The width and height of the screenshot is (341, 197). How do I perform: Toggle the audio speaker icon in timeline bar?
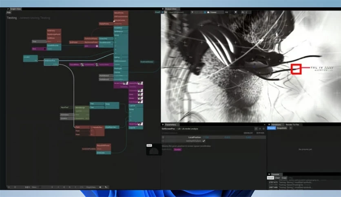click(x=100, y=187)
